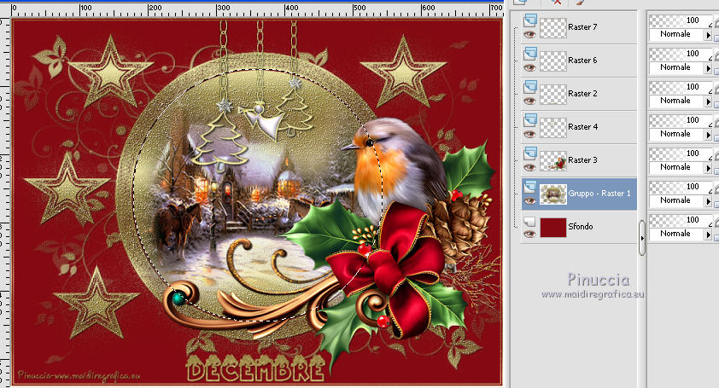Select the layer named Raster 7
Screen dimensions: 719x388
click(x=582, y=27)
